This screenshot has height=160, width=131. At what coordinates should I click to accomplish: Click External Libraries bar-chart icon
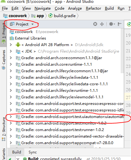click(x=12, y=38)
